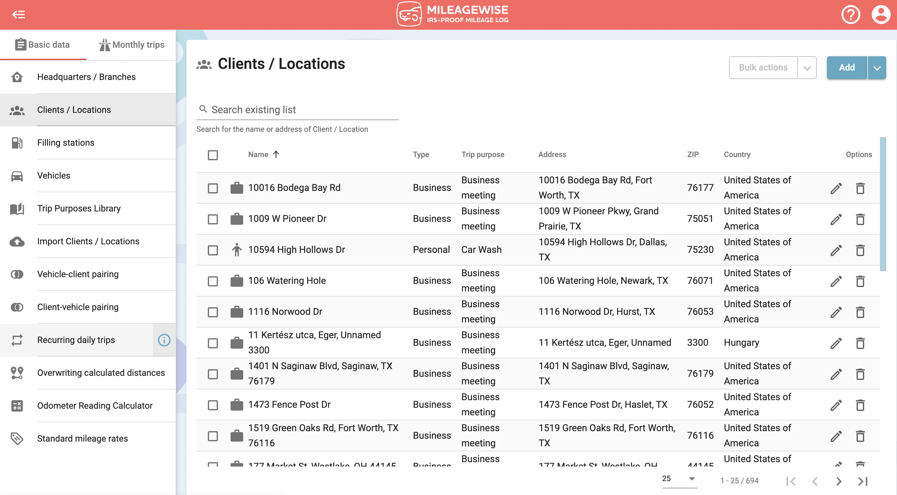Click the Import Clients / Locations link
Image resolution: width=897 pixels, height=495 pixels.
(88, 241)
